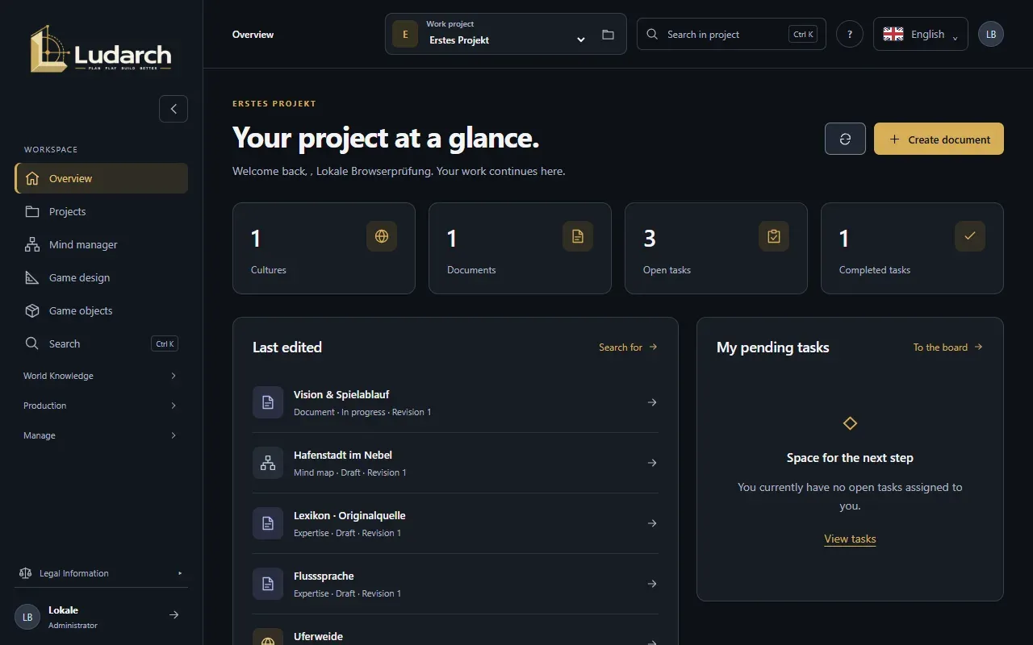
Task: Click the LB user avatar in header
Action: tap(991, 35)
